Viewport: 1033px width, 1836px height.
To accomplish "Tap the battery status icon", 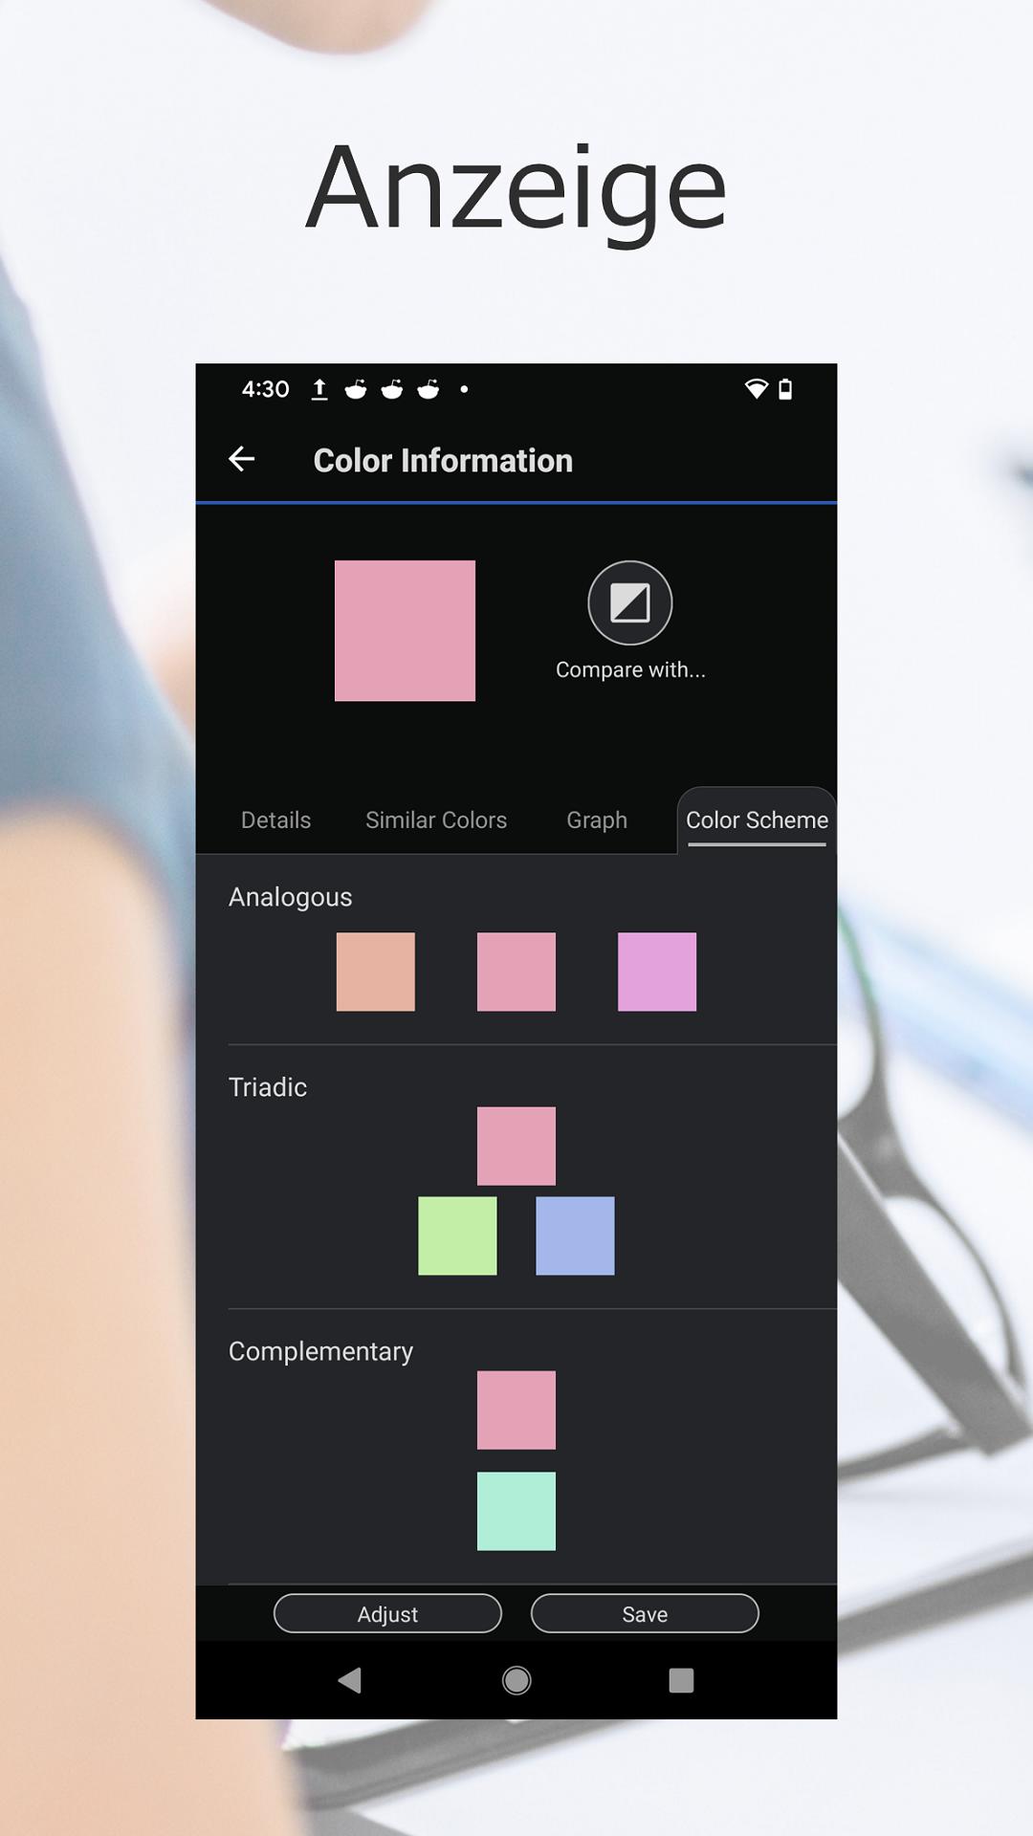I will coord(785,389).
